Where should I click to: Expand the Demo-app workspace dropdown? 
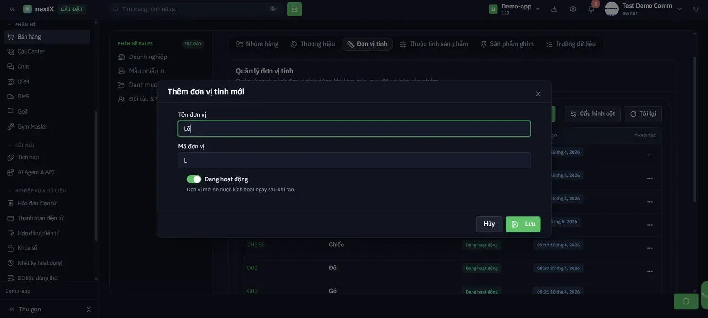click(x=514, y=9)
